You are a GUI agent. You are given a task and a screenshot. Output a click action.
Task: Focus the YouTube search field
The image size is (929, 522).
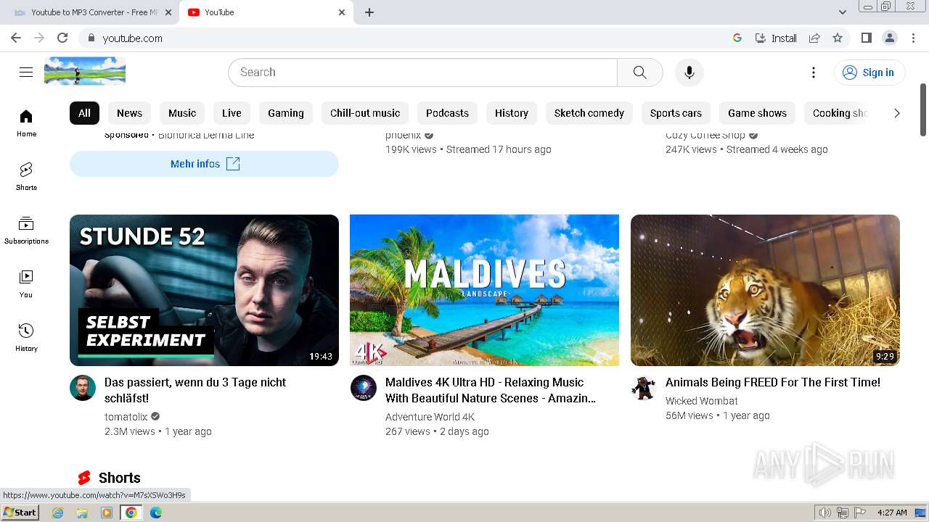[422, 72]
